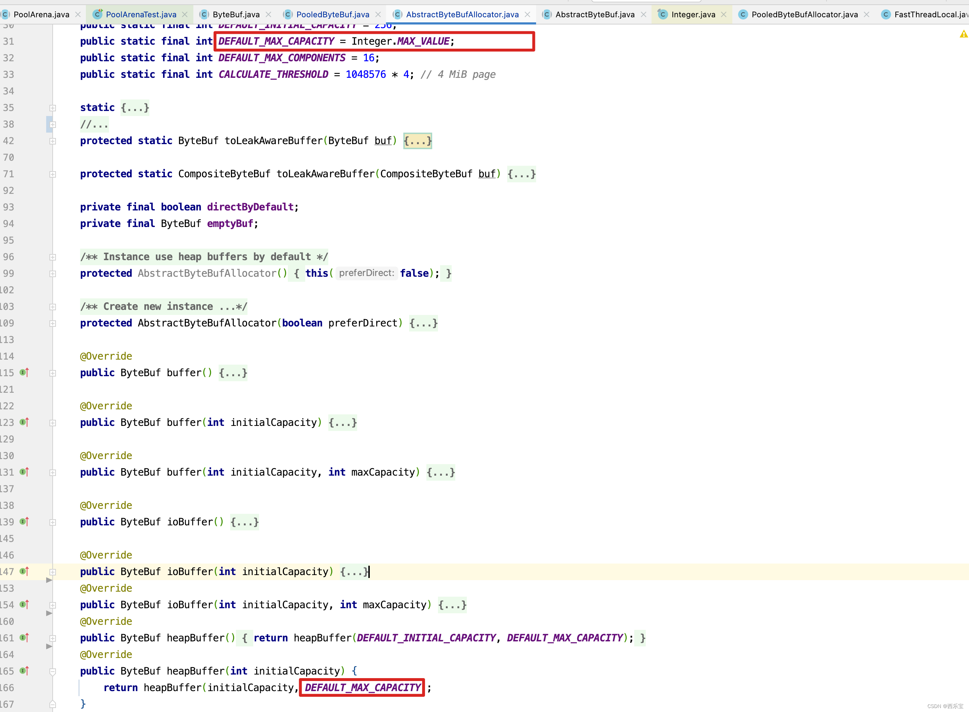The image size is (969, 712).
Task: Click implements gutter icon at line 161
Action: point(24,638)
